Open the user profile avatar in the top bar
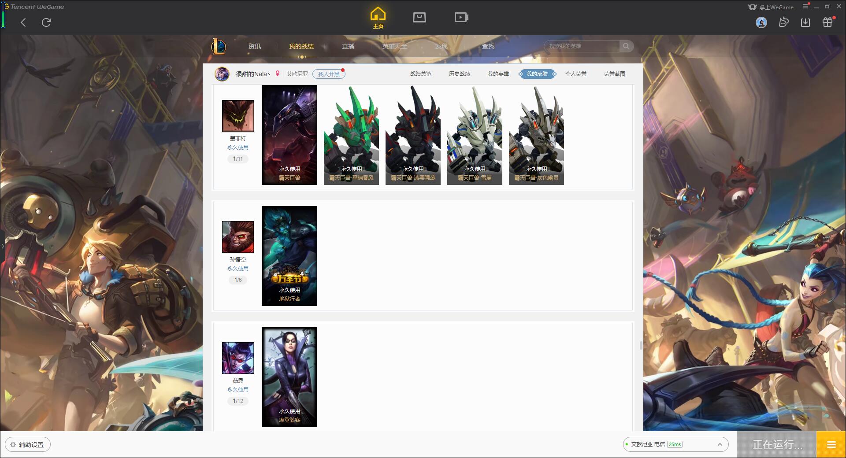The height and width of the screenshot is (458, 846). (x=761, y=22)
